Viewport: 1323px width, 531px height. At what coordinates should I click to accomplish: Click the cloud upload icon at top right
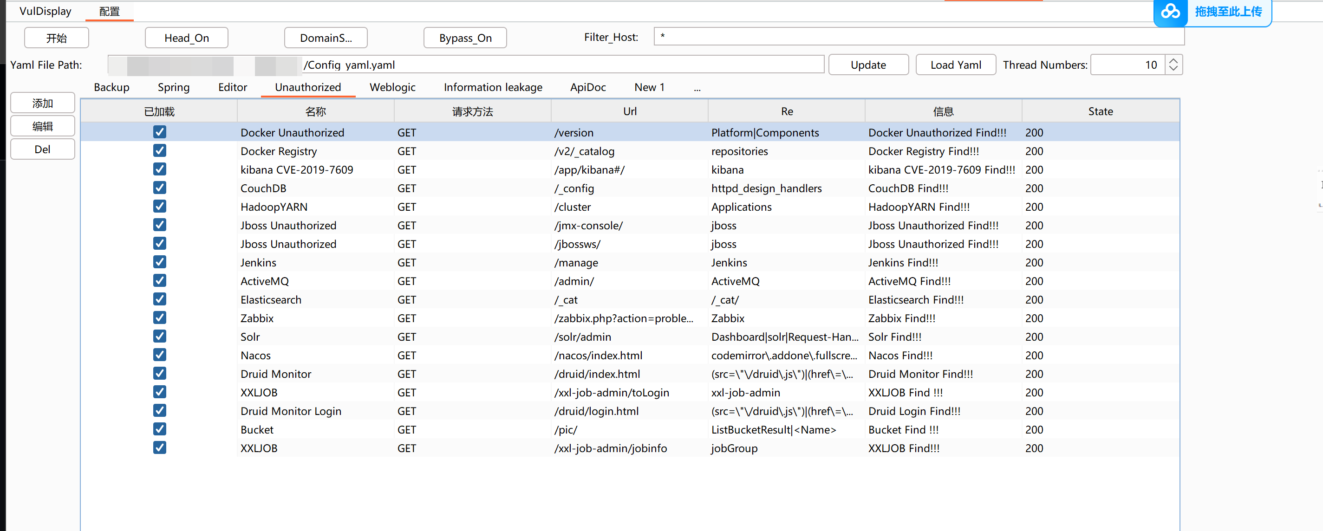pyautogui.click(x=1170, y=11)
